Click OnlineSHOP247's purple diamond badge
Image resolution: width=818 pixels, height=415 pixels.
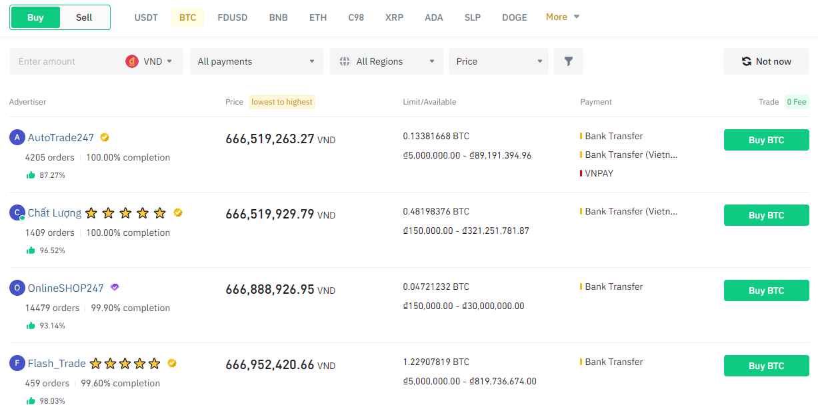[115, 287]
